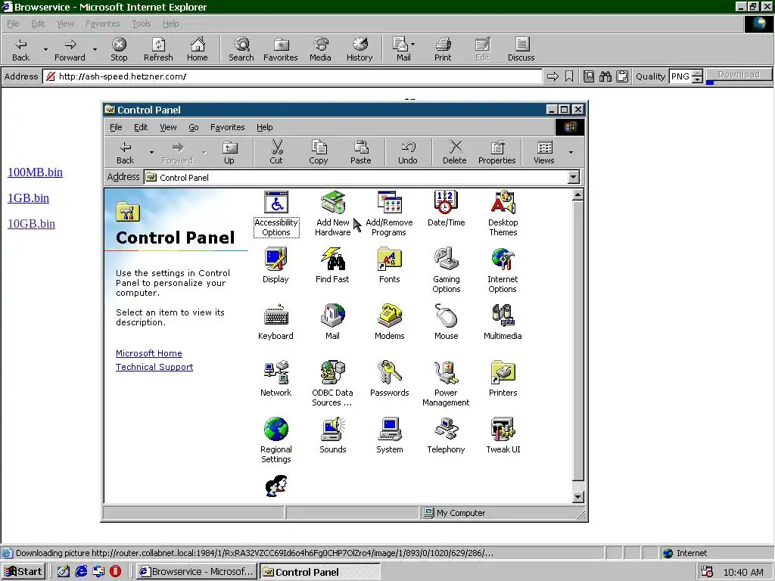775x581 pixels.
Task: Open the Keyboard settings icon
Action: (x=275, y=322)
